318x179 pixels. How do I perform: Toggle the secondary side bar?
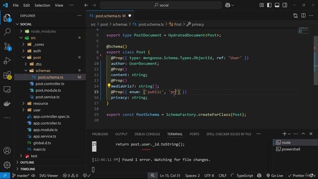click(x=285, y=5)
